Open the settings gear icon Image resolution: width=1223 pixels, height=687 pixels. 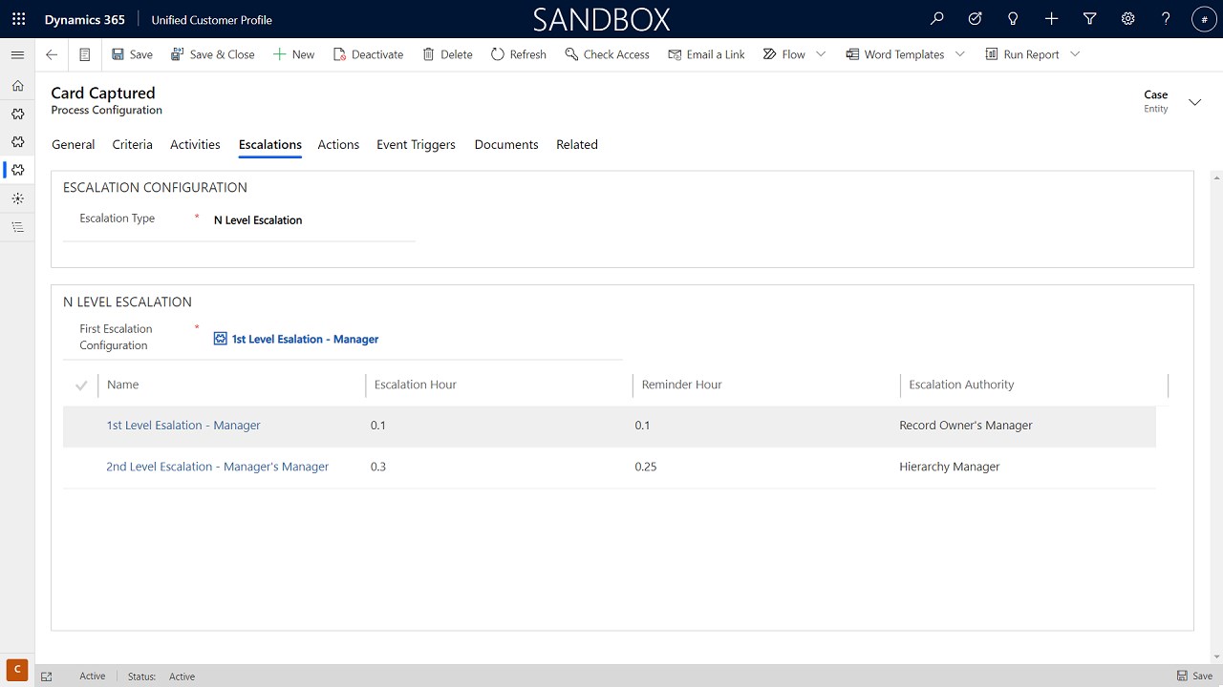point(1128,19)
